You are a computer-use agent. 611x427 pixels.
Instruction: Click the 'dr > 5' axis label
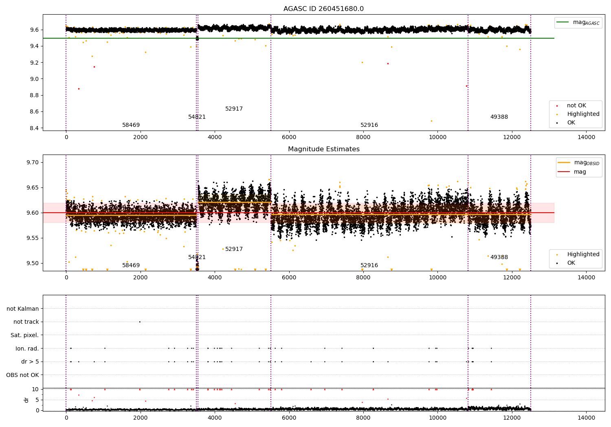(x=30, y=362)
